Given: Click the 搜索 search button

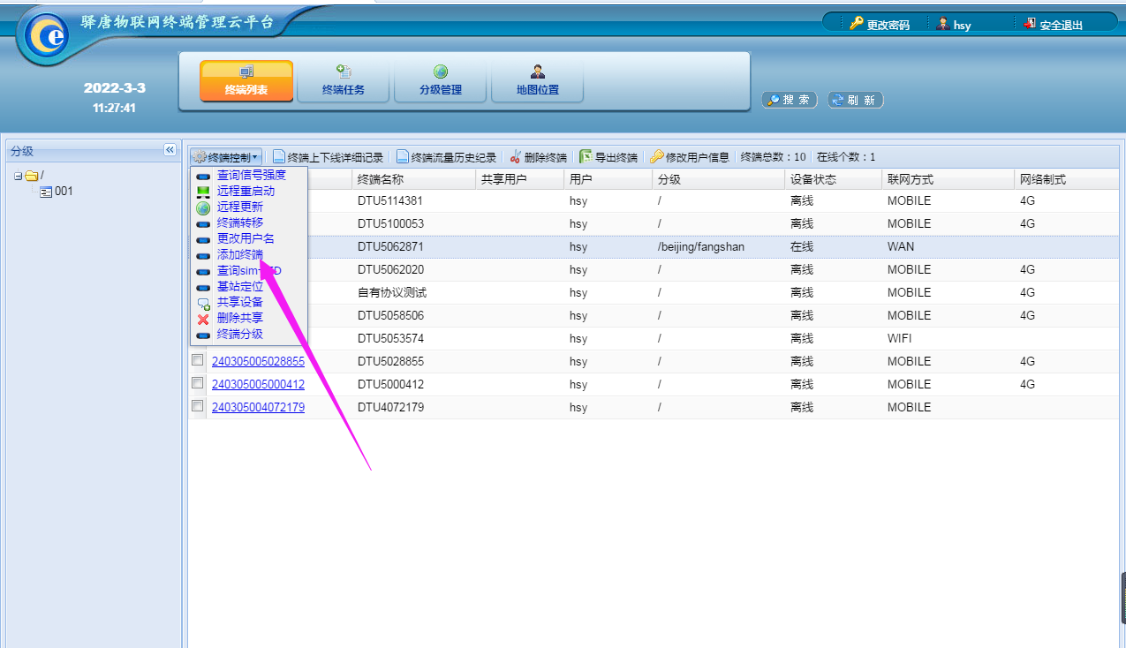Looking at the screenshot, I should click(x=790, y=100).
